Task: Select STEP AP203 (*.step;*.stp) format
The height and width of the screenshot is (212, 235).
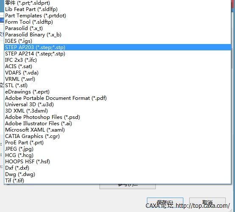Action: (x=118, y=47)
